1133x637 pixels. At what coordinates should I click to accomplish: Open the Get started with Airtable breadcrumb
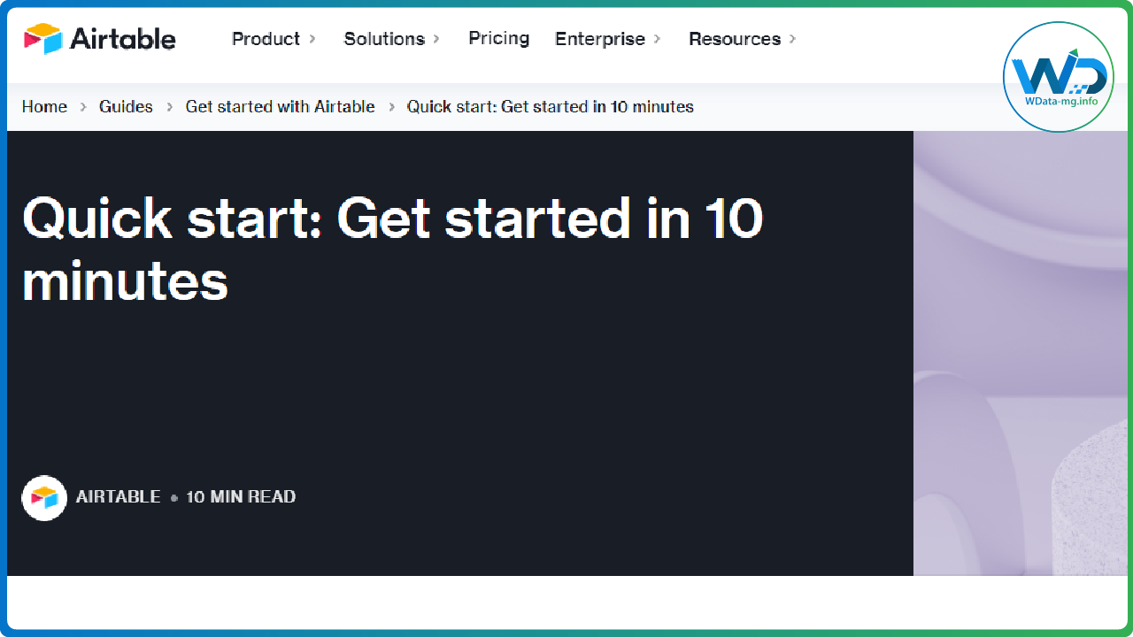[x=280, y=106]
